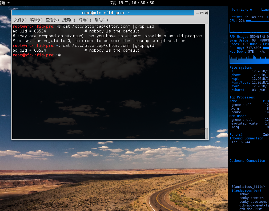The height and width of the screenshot is (211, 269).
Task: Click the Inbound Connection heading
Action: point(246,138)
